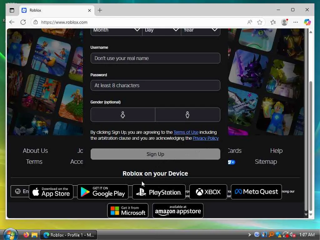Click the address bar URL

tap(64, 22)
